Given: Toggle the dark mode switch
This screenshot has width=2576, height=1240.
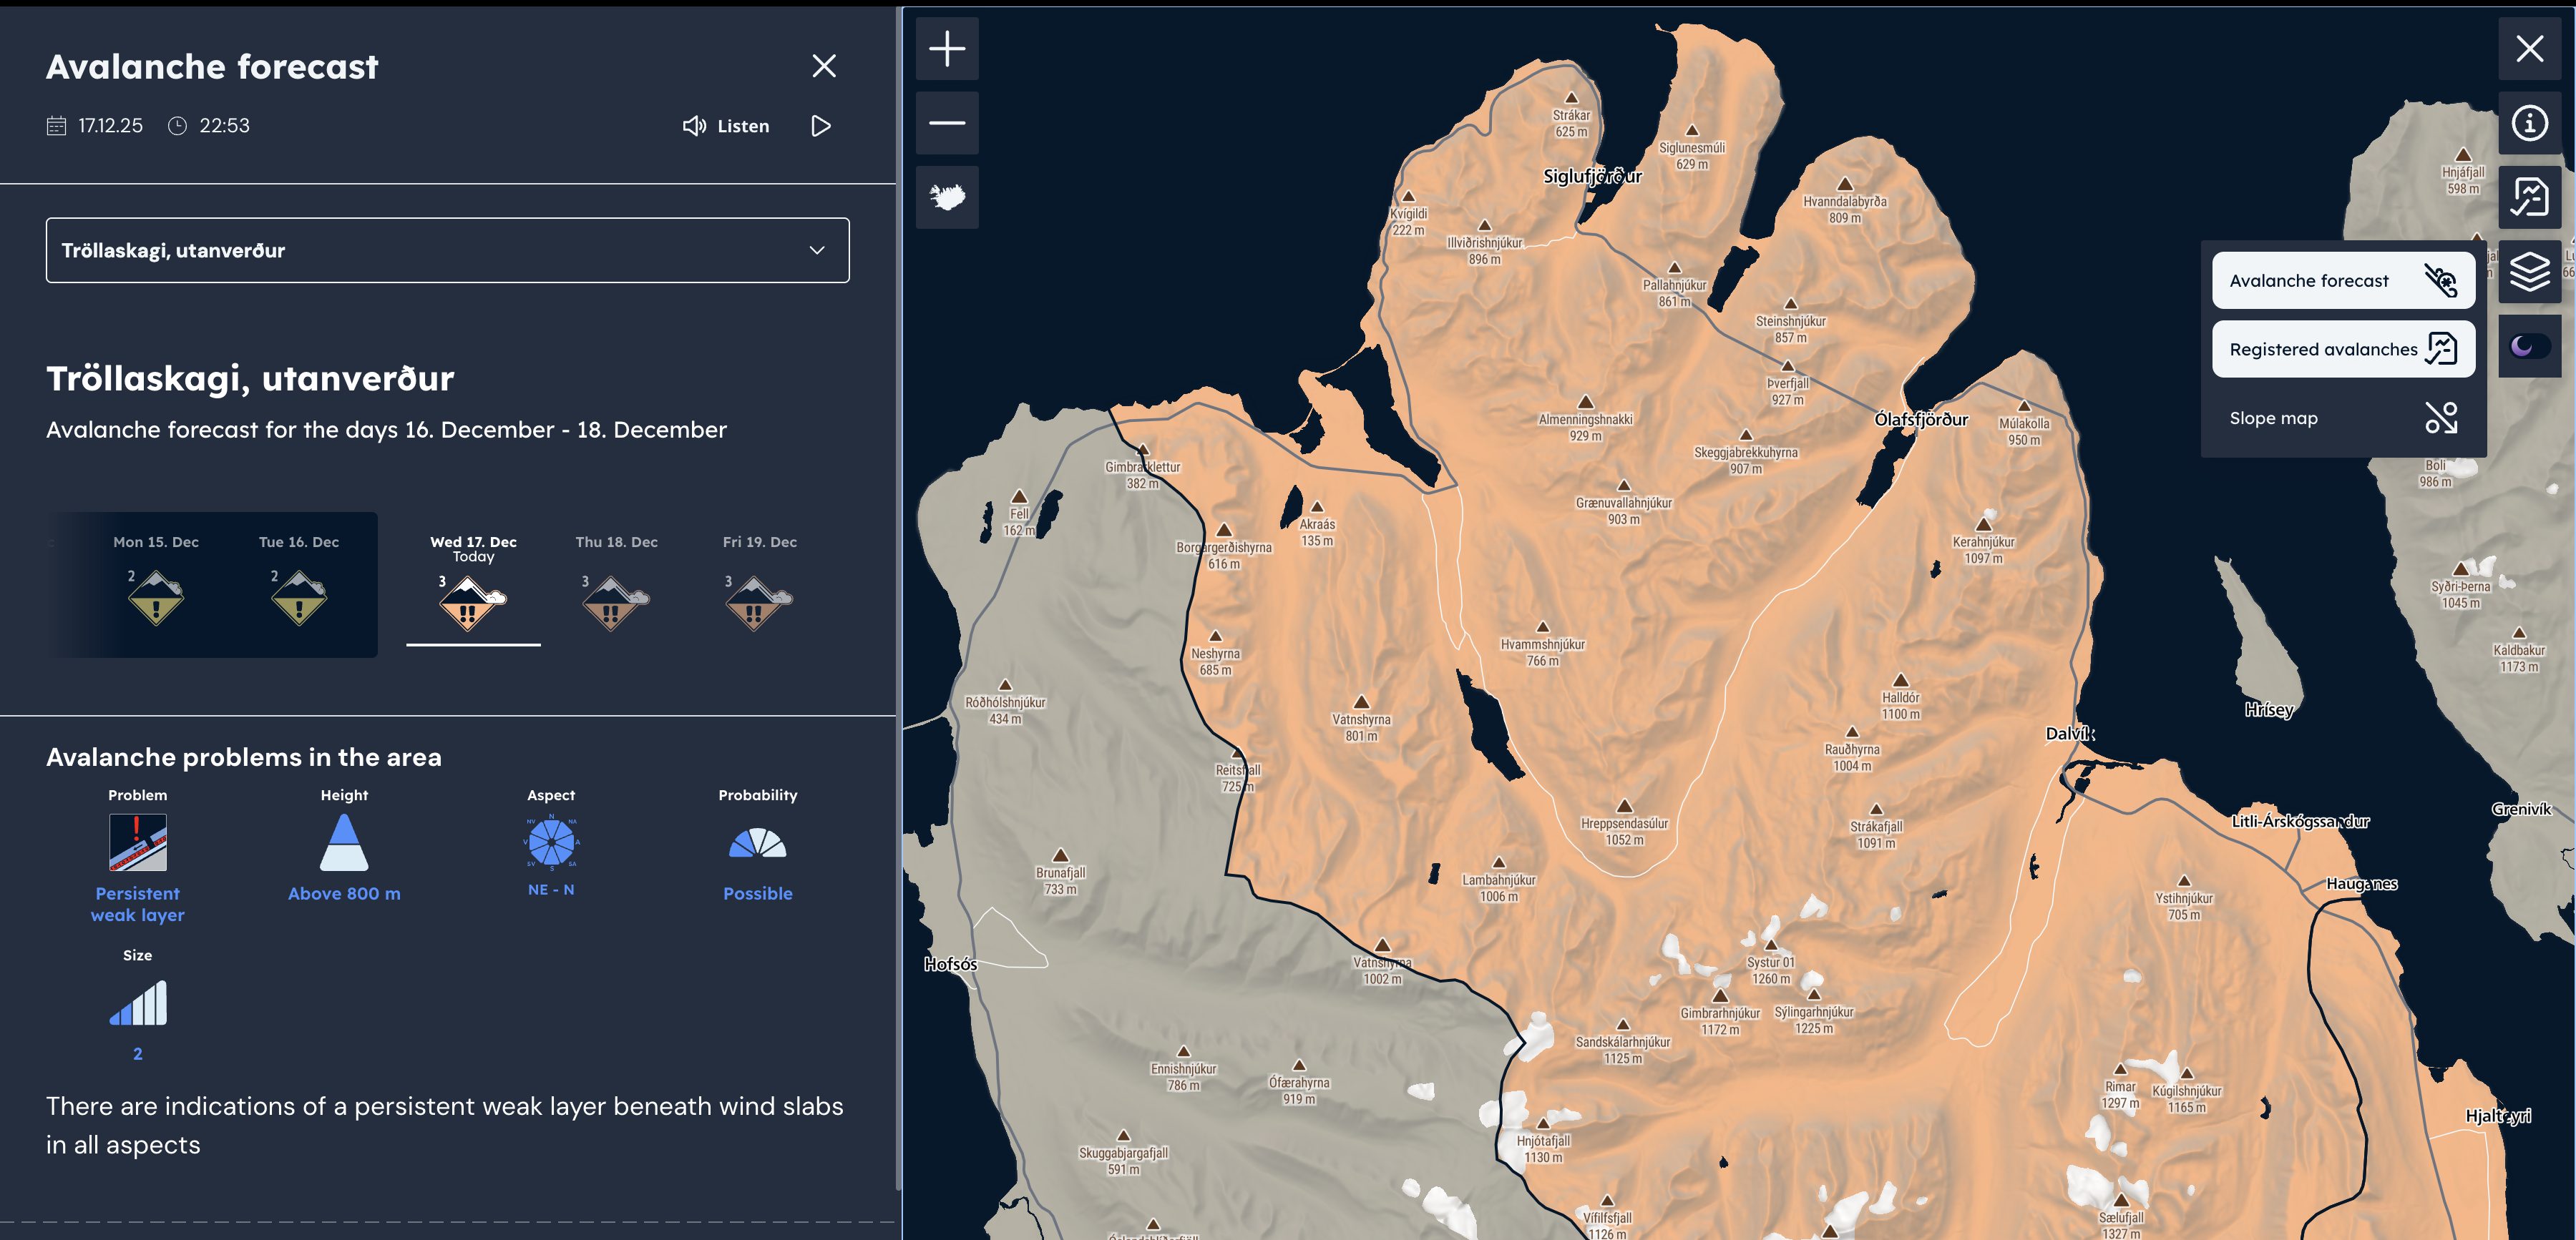Looking at the screenshot, I should [2529, 345].
